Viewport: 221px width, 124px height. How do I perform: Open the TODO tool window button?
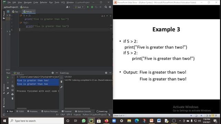[20, 111]
